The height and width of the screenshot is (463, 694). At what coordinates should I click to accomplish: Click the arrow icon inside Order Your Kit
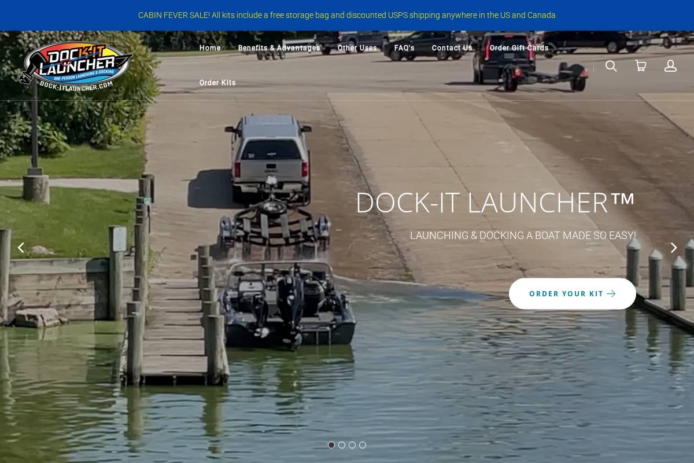click(x=611, y=293)
